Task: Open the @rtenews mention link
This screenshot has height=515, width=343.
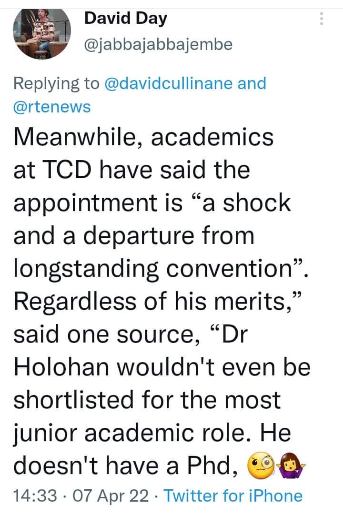Action: (52, 107)
